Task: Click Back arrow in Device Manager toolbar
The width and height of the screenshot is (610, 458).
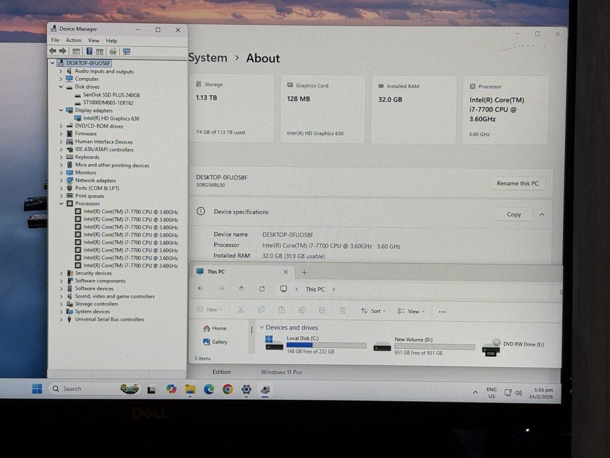Action: click(x=53, y=51)
